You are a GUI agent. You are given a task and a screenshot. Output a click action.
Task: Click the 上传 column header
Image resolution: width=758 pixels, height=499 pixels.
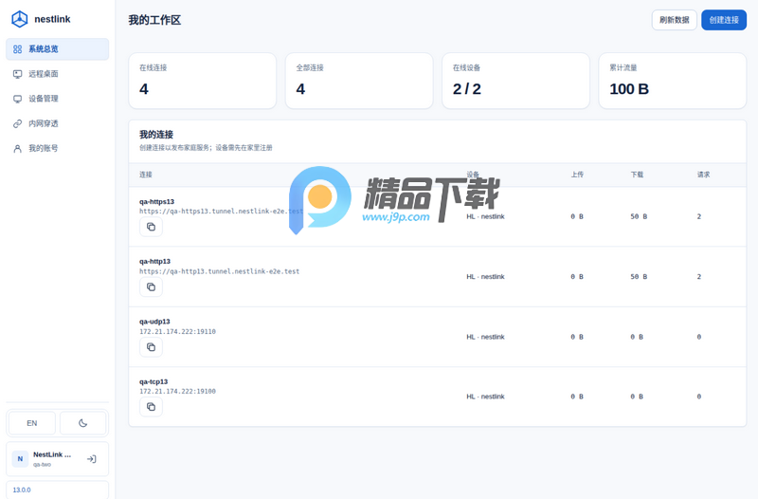coord(577,175)
